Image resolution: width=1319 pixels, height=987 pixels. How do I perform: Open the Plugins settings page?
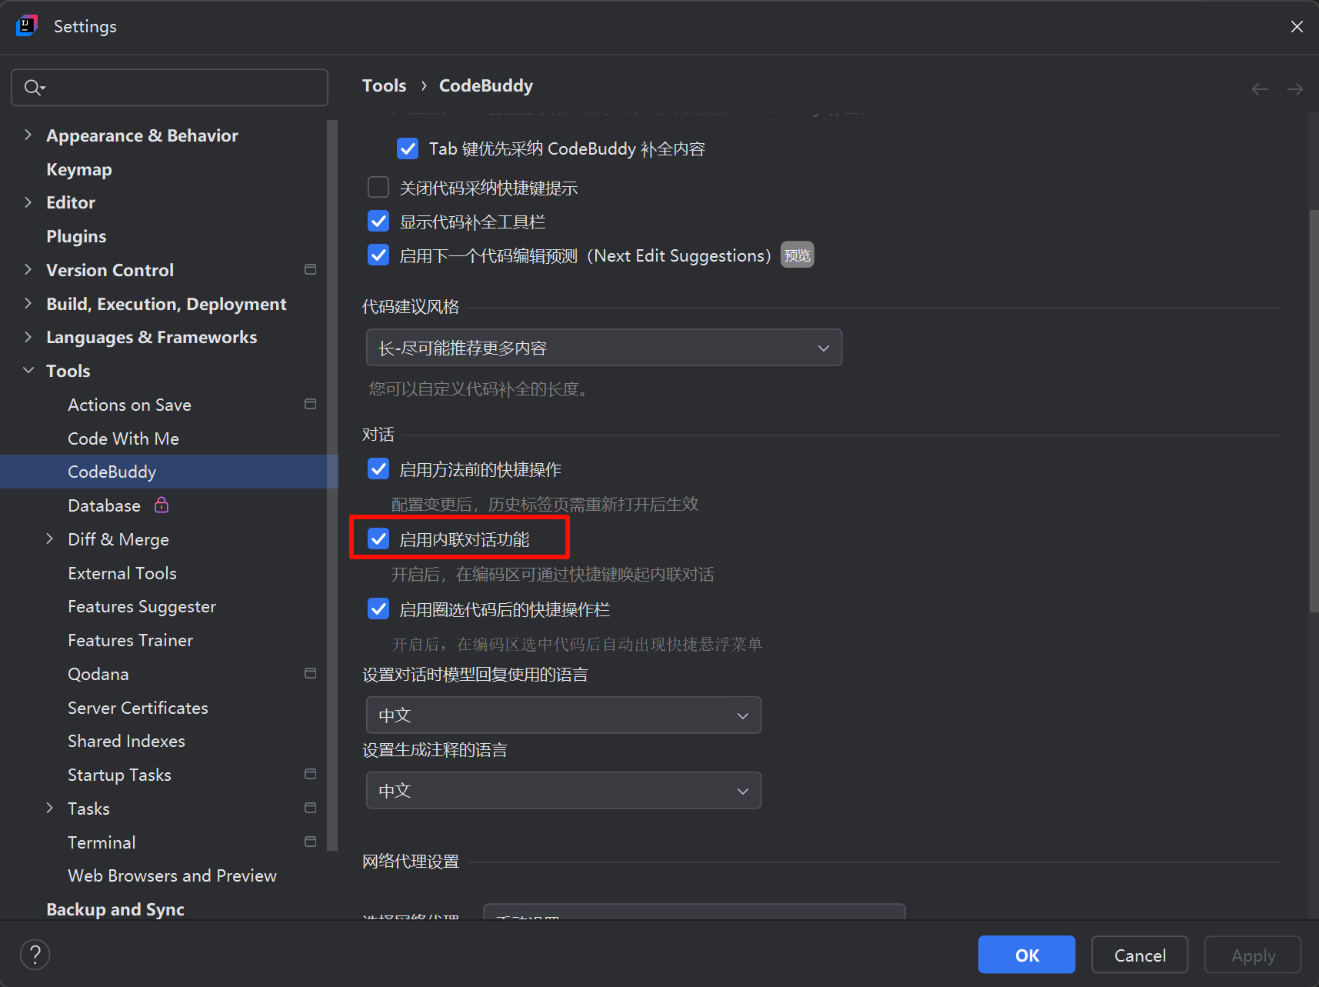click(x=76, y=236)
